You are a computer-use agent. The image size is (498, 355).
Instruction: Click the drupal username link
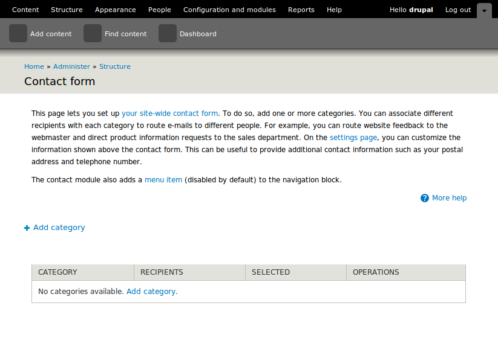(421, 10)
